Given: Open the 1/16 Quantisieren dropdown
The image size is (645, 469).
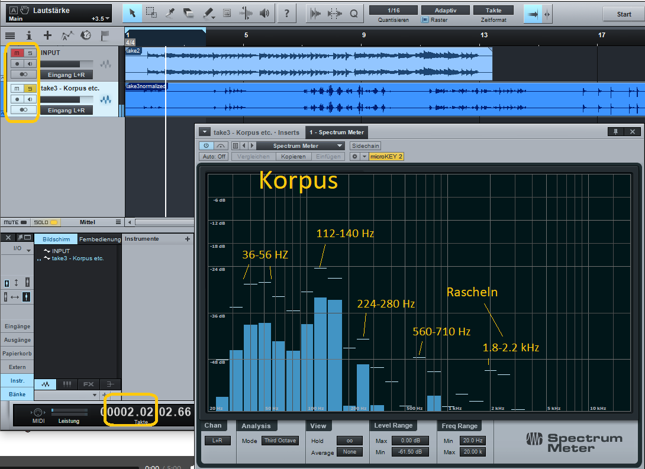Looking at the screenshot, I should [x=394, y=10].
